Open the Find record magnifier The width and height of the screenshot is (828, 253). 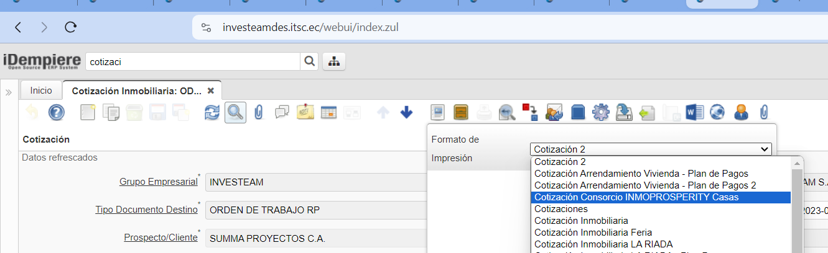235,112
